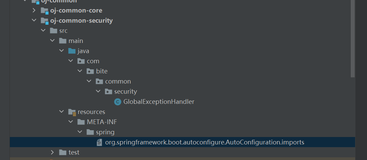Select org.springframework.boot.autoconfigure.AutoConfiguration.imports file
Screen dimensions: 367x160
pyautogui.click(x=205, y=142)
